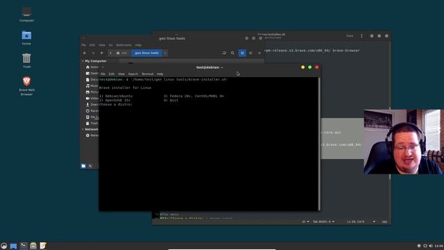Toggle location entry icon in file manager
Screen dimensions: 444x250
click(x=224, y=53)
